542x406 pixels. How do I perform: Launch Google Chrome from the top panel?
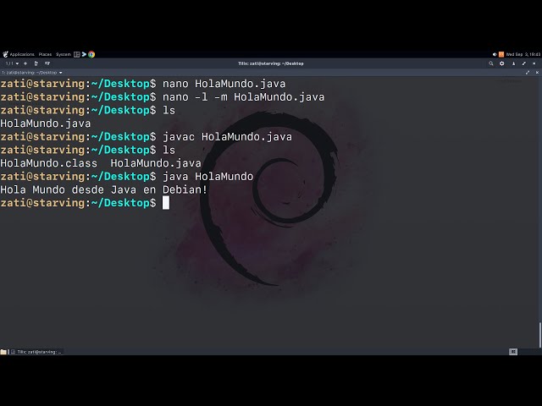[91, 54]
